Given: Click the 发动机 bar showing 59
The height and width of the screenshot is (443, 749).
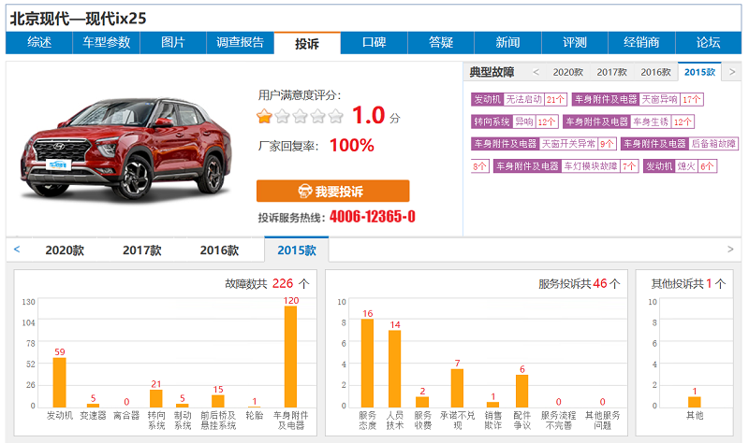Looking at the screenshot, I should click(x=59, y=382).
